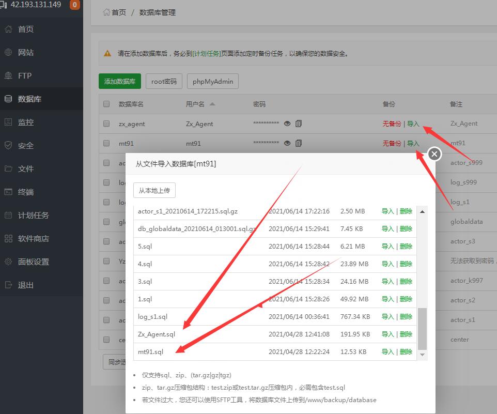497x414 pixels.
Task: Show password for mt91 database
Action: point(287,143)
